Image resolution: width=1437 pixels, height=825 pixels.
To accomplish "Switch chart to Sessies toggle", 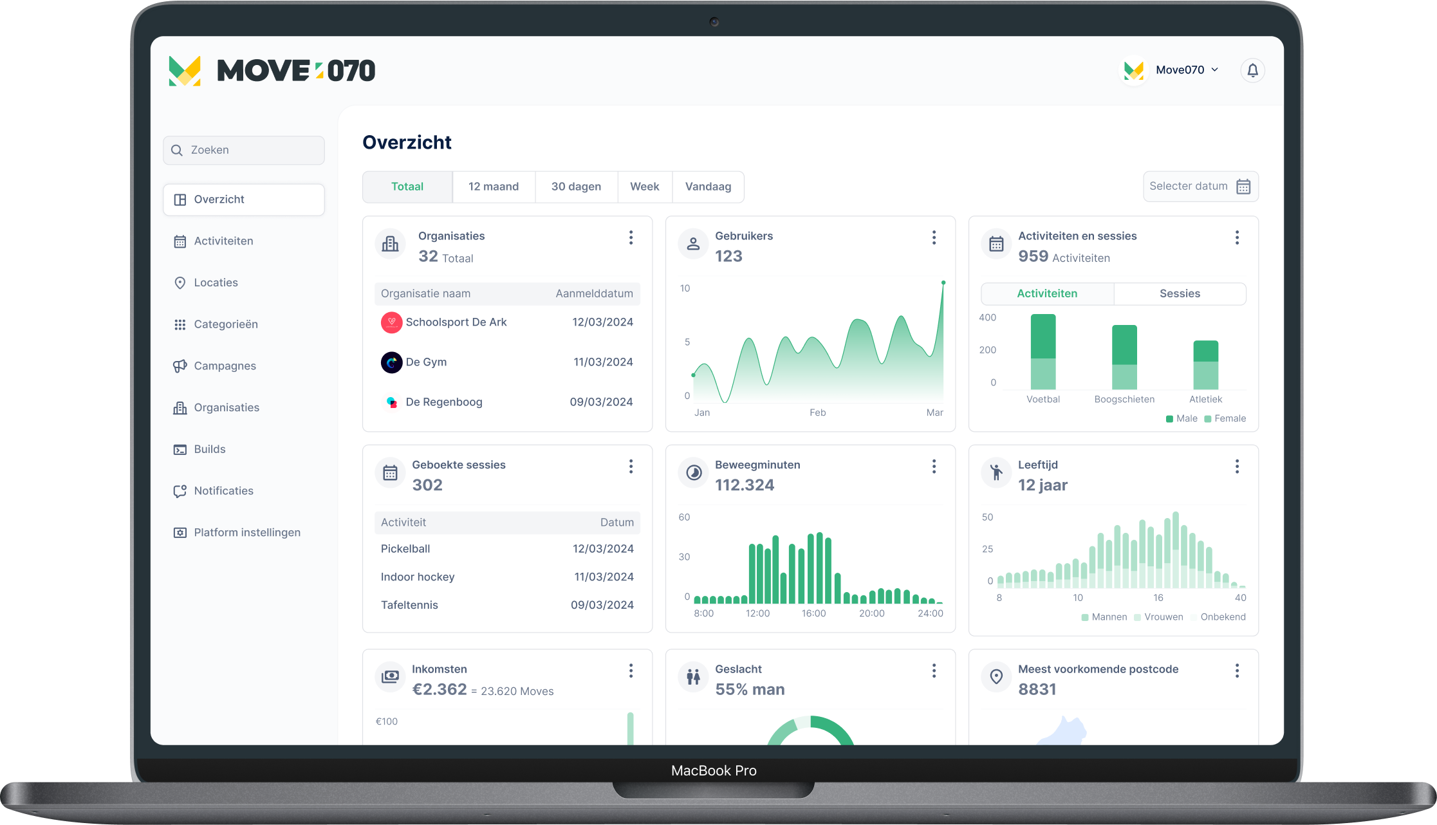I will (x=1179, y=293).
